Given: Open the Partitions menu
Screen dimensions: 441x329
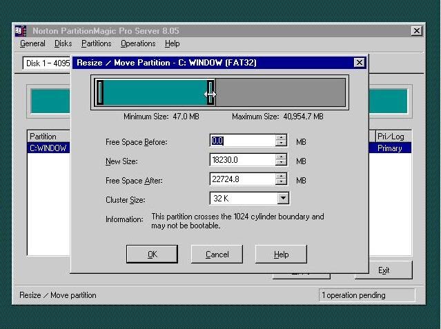Looking at the screenshot, I should 97,43.
